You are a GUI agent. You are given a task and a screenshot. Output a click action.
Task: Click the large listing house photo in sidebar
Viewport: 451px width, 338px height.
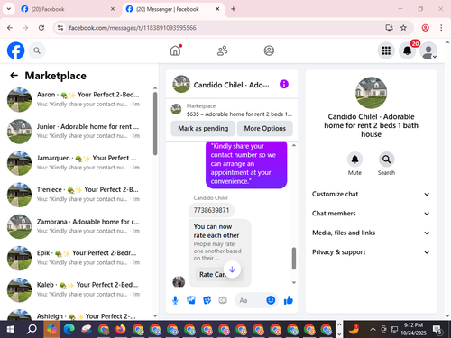point(371,93)
